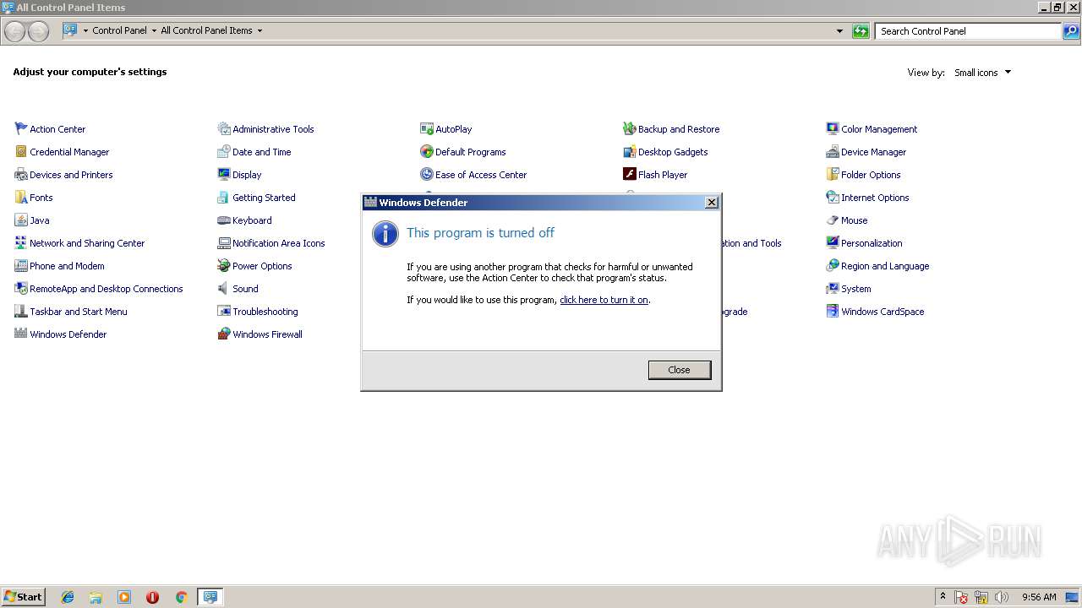The image size is (1082, 608).
Task: Click the Fonts folder icon
Action: [x=21, y=198]
